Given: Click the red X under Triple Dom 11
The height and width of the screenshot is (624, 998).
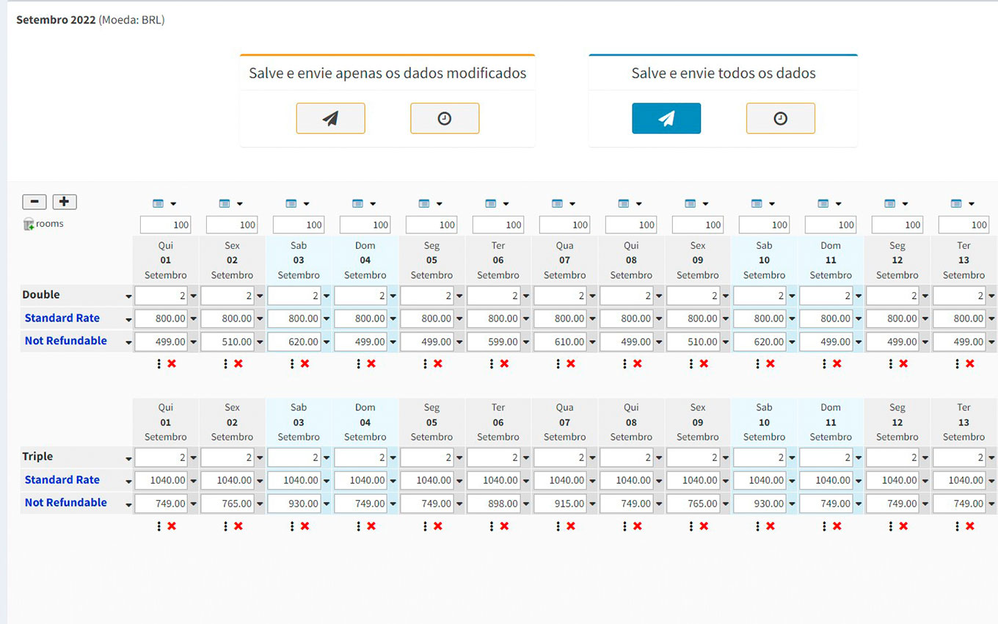Looking at the screenshot, I should [837, 526].
